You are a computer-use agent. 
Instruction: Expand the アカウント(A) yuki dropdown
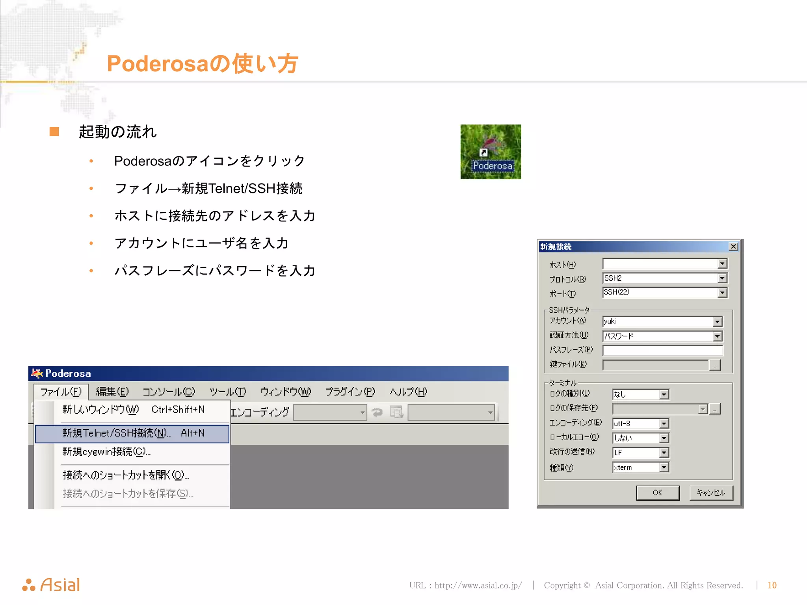717,322
